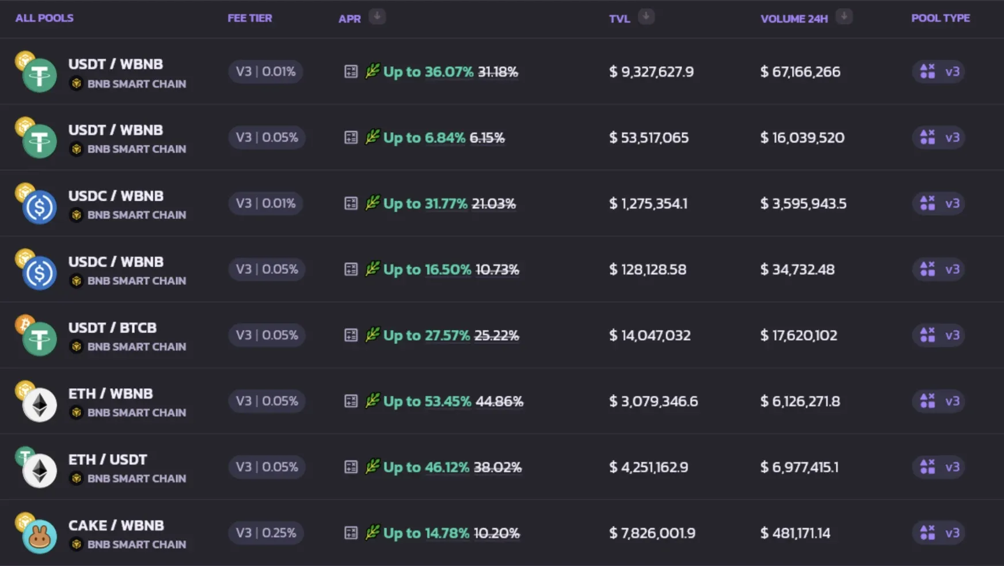
Task: Click the ETH / USDT token pair logo
Action: coord(36,467)
